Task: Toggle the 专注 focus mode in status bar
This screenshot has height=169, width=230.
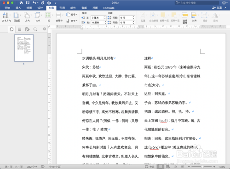Action: [149, 167]
